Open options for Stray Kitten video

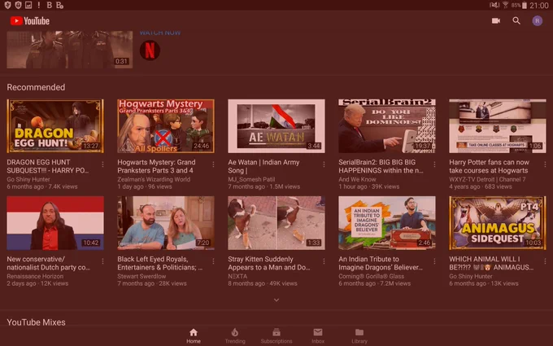(x=324, y=261)
